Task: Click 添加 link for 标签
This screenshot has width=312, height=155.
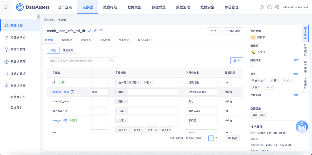Action: (296, 74)
